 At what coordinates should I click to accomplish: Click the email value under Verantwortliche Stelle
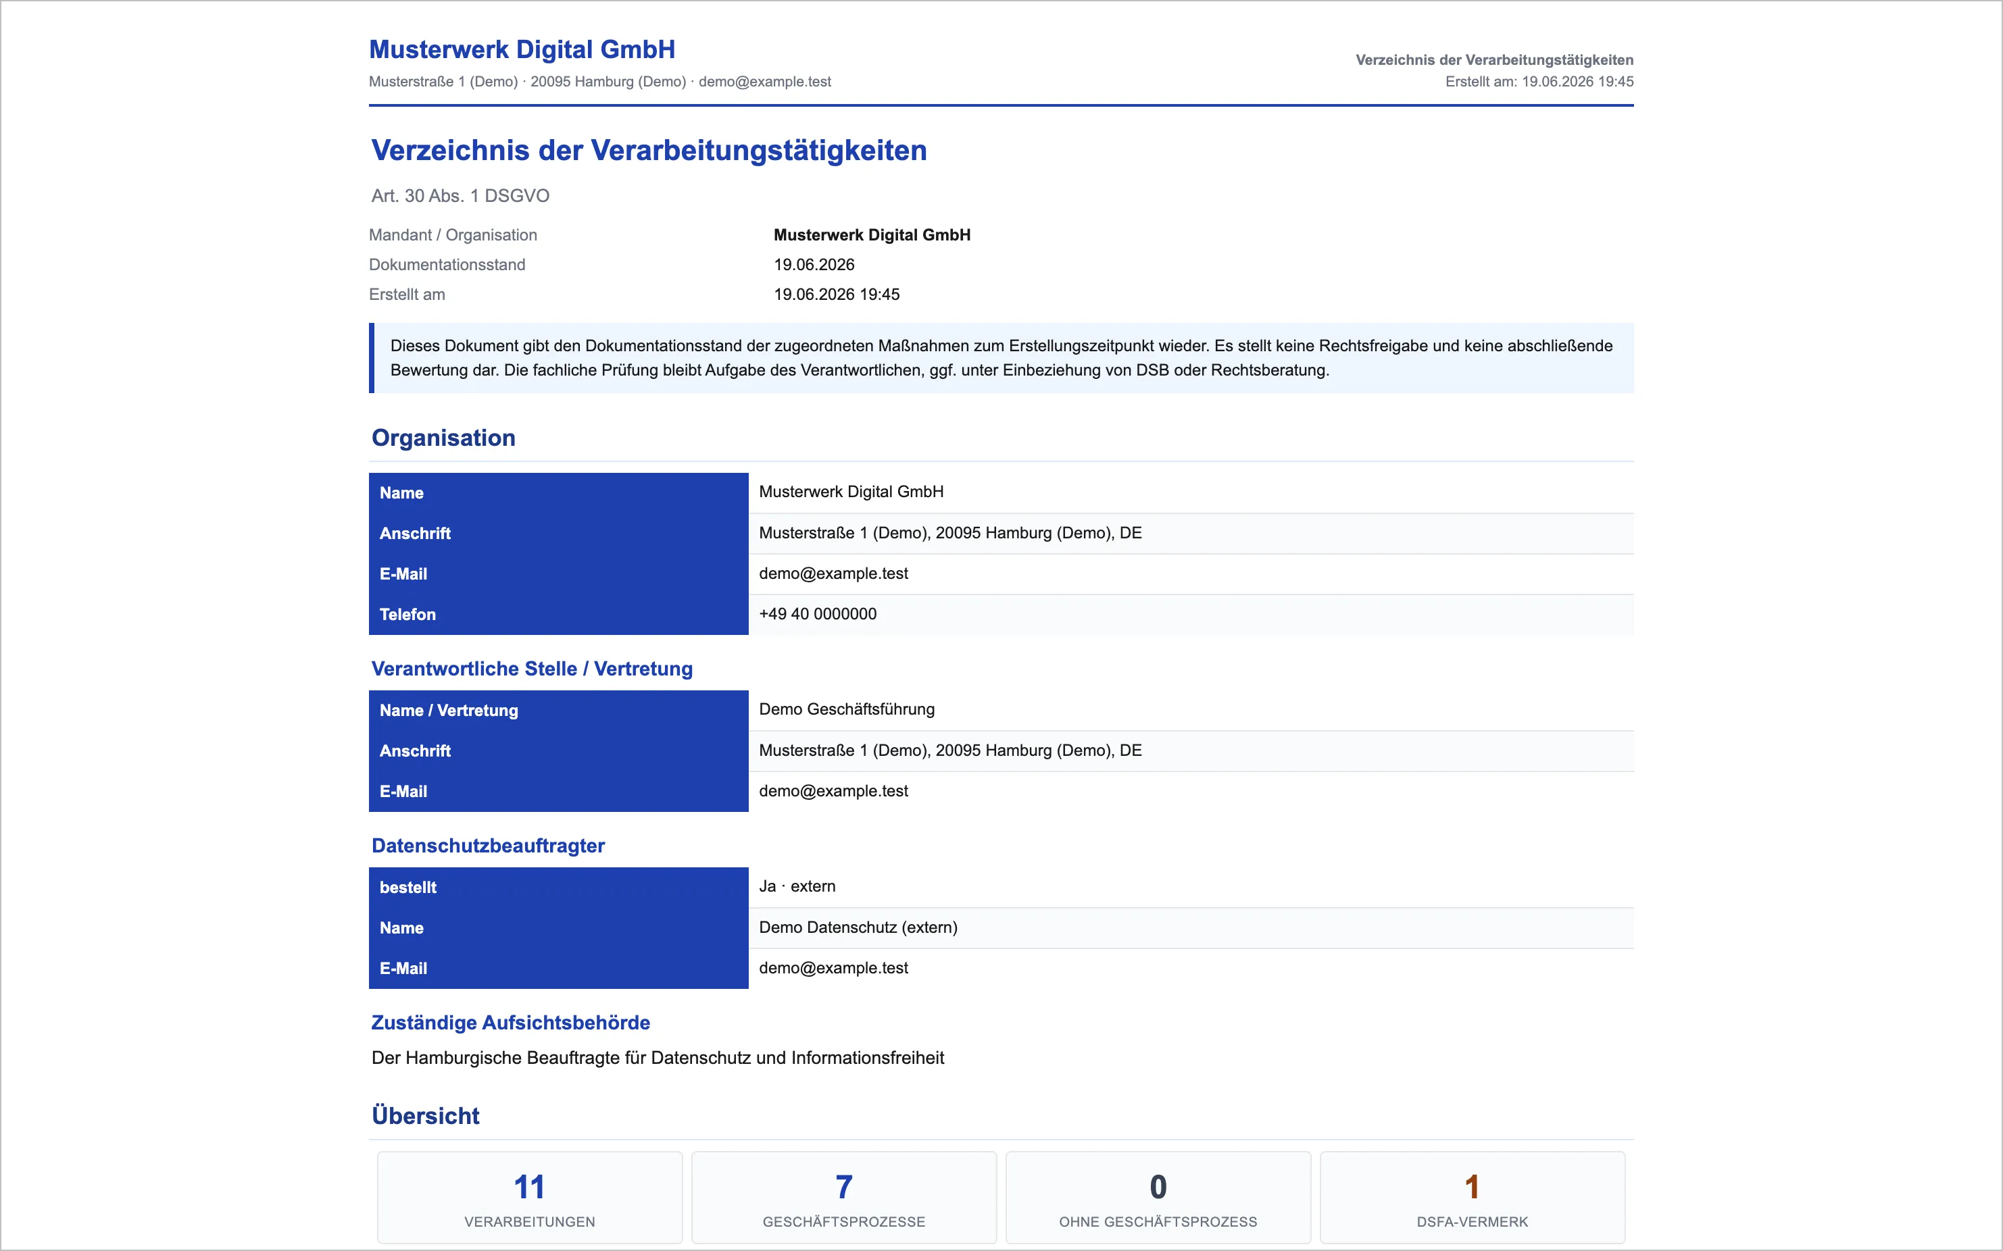pyautogui.click(x=833, y=791)
